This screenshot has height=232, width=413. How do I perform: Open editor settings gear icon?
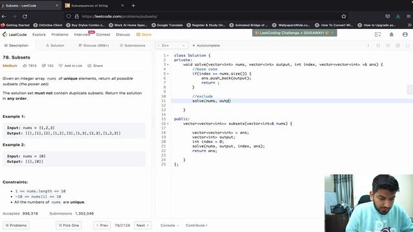point(398,46)
